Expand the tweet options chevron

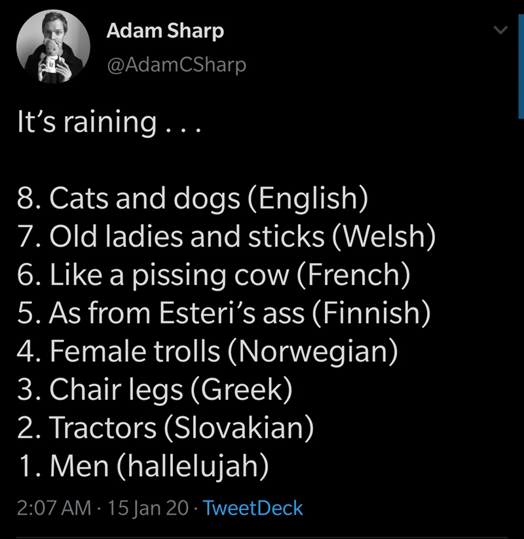[x=500, y=31]
